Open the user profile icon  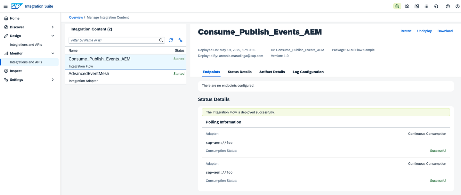click(x=457, y=6)
